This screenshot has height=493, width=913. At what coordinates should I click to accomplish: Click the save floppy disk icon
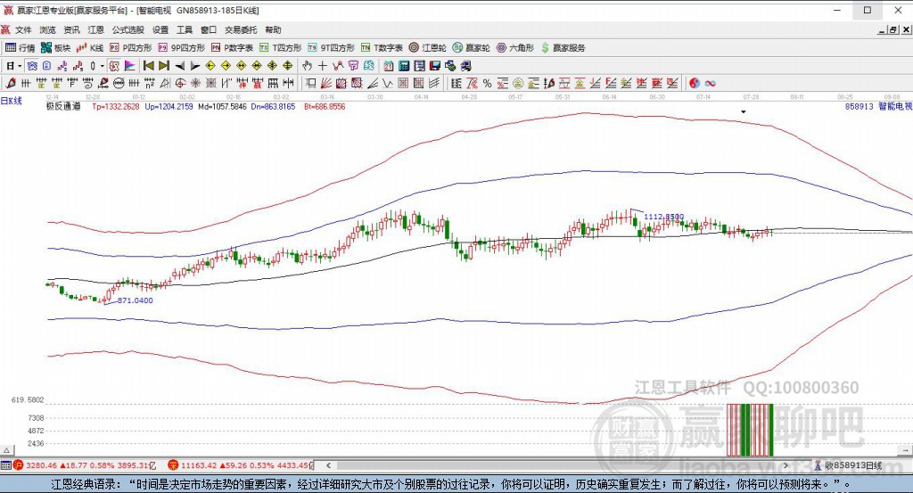coord(434,66)
